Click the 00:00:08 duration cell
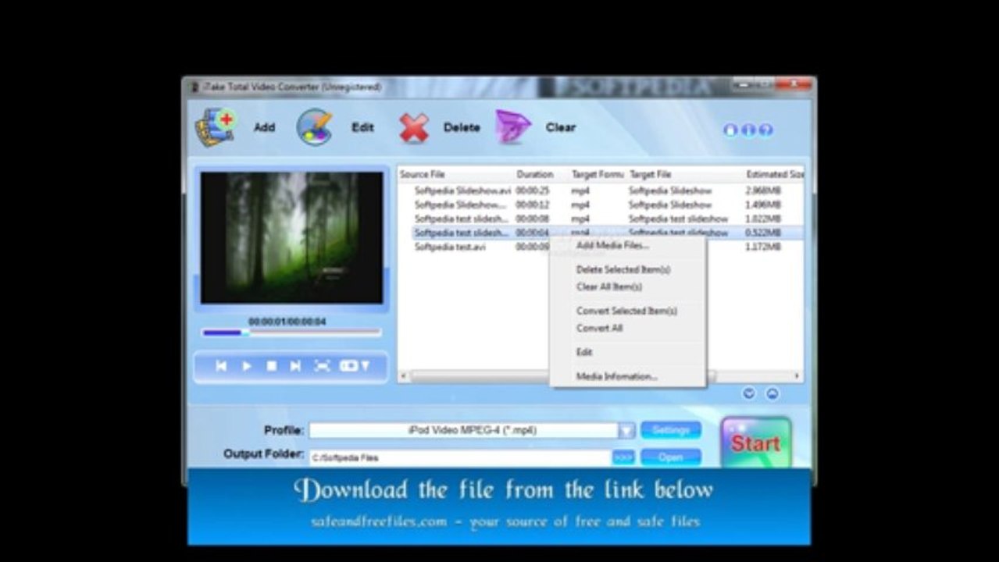This screenshot has width=999, height=562. click(x=533, y=219)
